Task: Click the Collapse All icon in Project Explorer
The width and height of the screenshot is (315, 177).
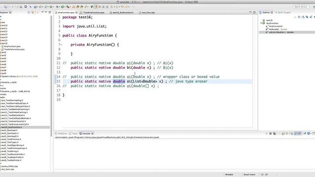Action: (29, 12)
